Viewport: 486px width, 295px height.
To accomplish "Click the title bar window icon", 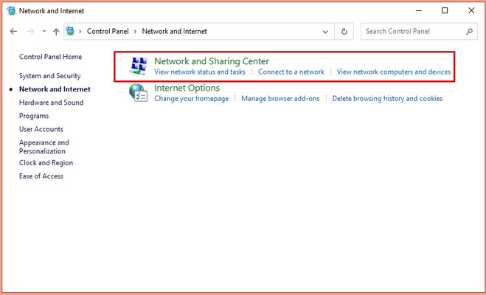I will (x=12, y=10).
